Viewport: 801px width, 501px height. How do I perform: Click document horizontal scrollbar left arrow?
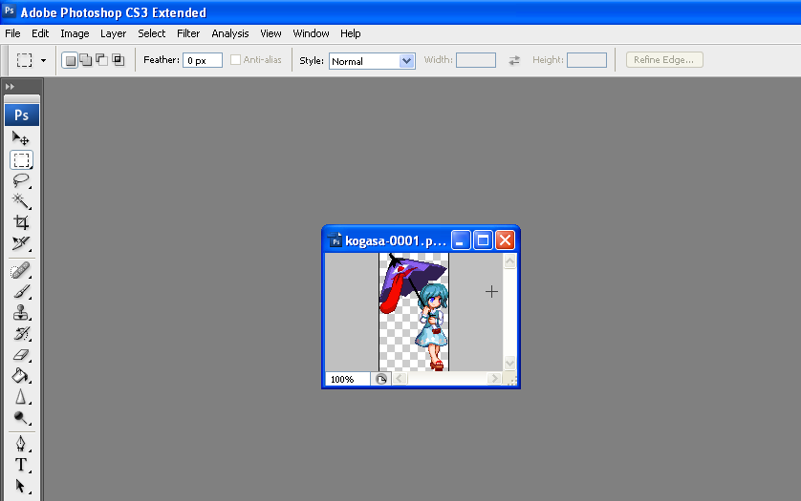pos(400,379)
